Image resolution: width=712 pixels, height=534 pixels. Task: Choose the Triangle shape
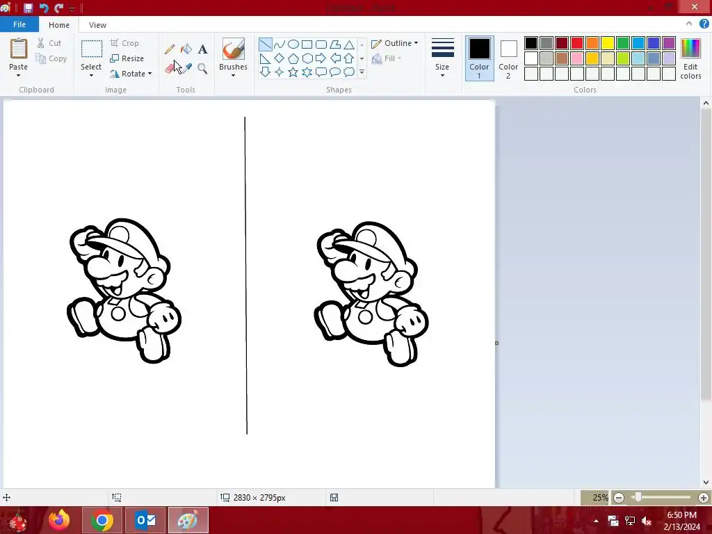pyautogui.click(x=349, y=44)
